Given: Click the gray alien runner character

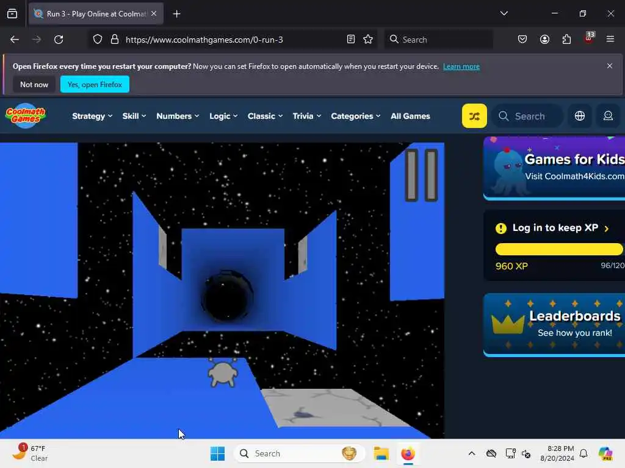Looking at the screenshot, I should tap(223, 372).
